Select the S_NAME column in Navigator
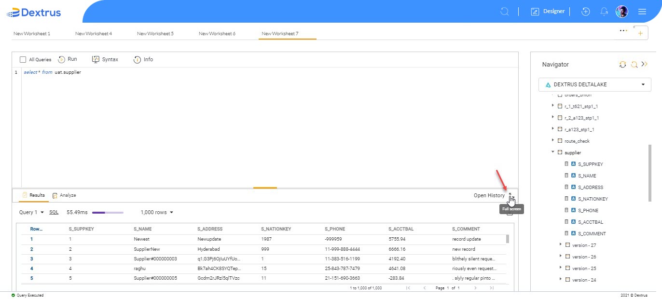This screenshot has height=299, width=662. click(x=587, y=176)
